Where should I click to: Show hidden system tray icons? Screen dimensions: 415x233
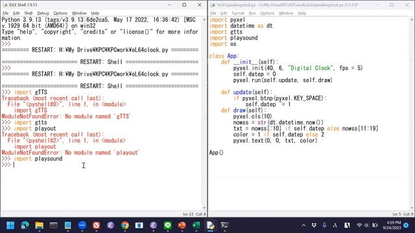click(303, 225)
